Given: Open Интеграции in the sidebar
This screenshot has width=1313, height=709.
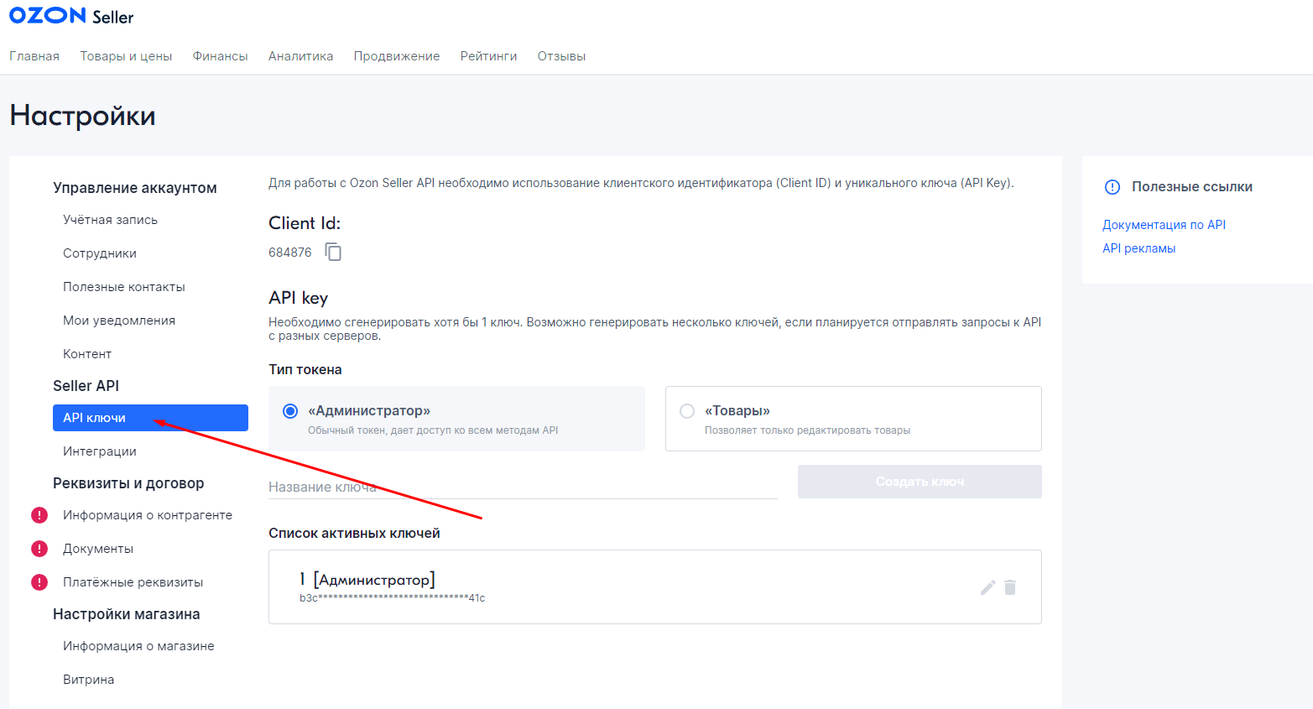Looking at the screenshot, I should [99, 451].
